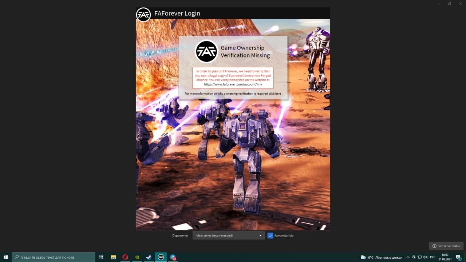
Task: Open Telegram from the taskbar
Action: point(173,257)
